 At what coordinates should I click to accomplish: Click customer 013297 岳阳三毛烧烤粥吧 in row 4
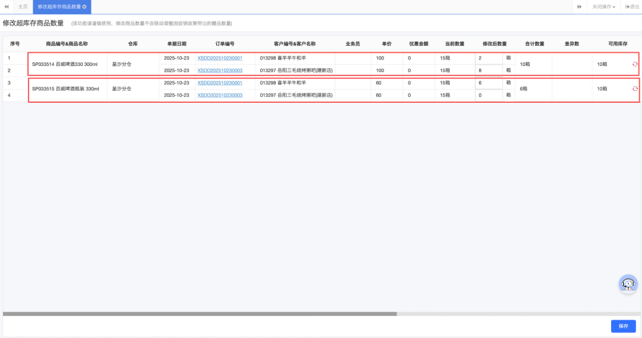coord(296,95)
